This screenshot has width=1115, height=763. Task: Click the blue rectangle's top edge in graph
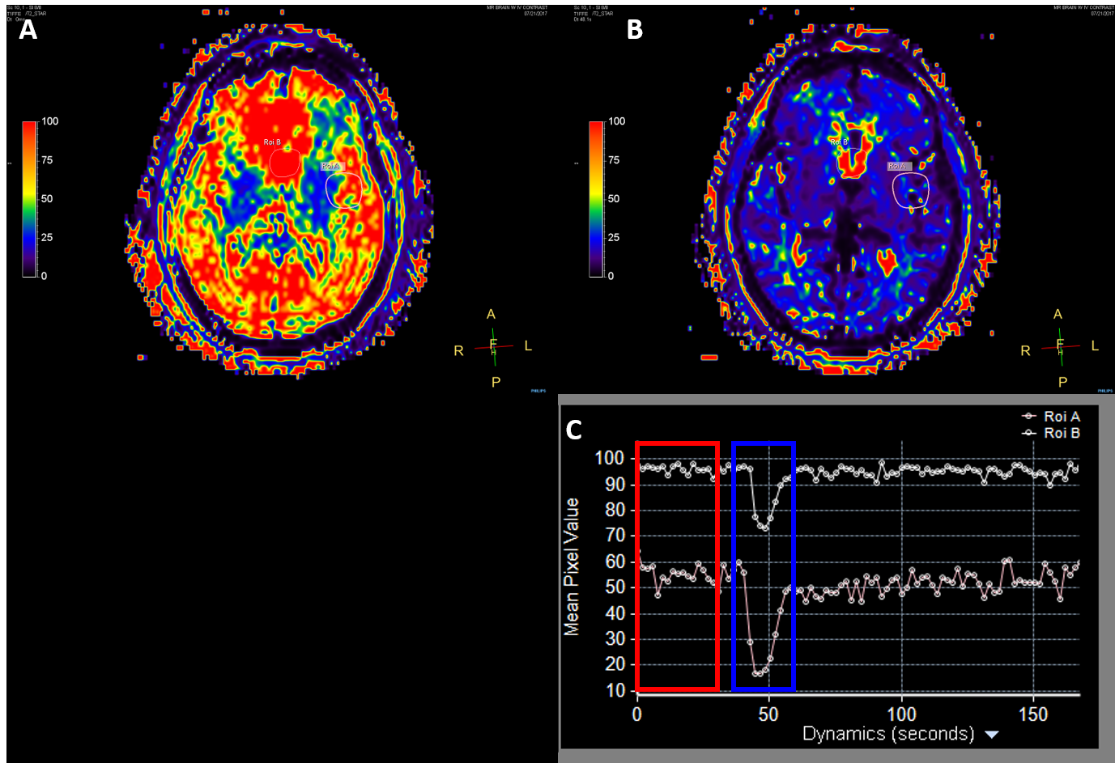click(764, 444)
